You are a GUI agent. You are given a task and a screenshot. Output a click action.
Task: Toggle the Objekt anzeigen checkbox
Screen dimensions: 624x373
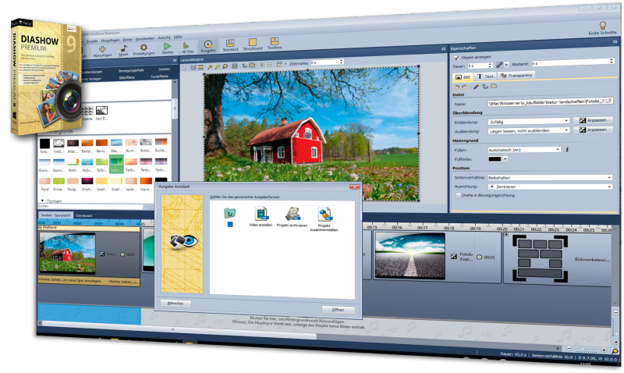click(x=456, y=58)
